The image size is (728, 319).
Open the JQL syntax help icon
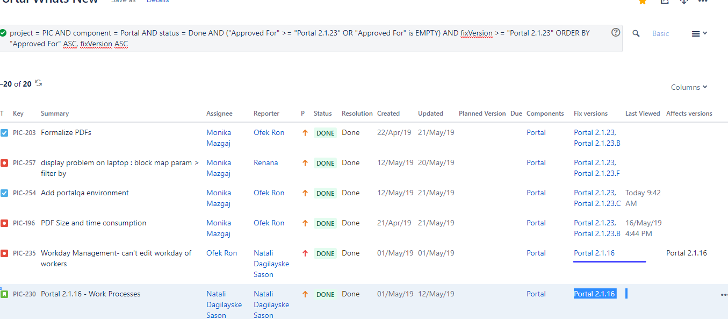[x=616, y=33]
